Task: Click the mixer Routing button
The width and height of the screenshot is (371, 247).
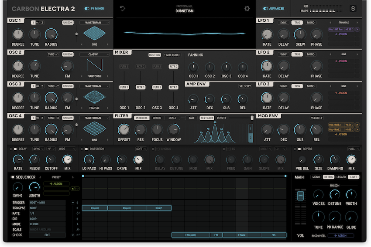Action: coord(154,55)
